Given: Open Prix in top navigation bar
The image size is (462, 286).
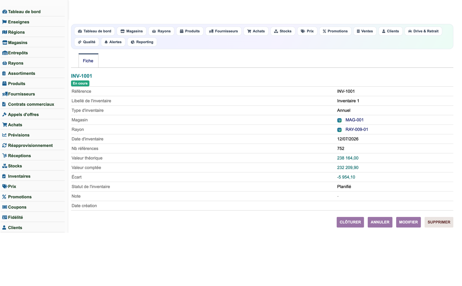Looking at the screenshot, I should pos(307,31).
